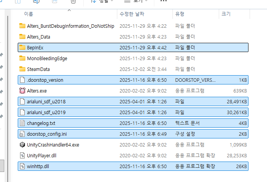The width and height of the screenshot is (267, 182).
Task: Click the BepInEx folder icon
Action: pyautogui.click(x=22, y=47)
